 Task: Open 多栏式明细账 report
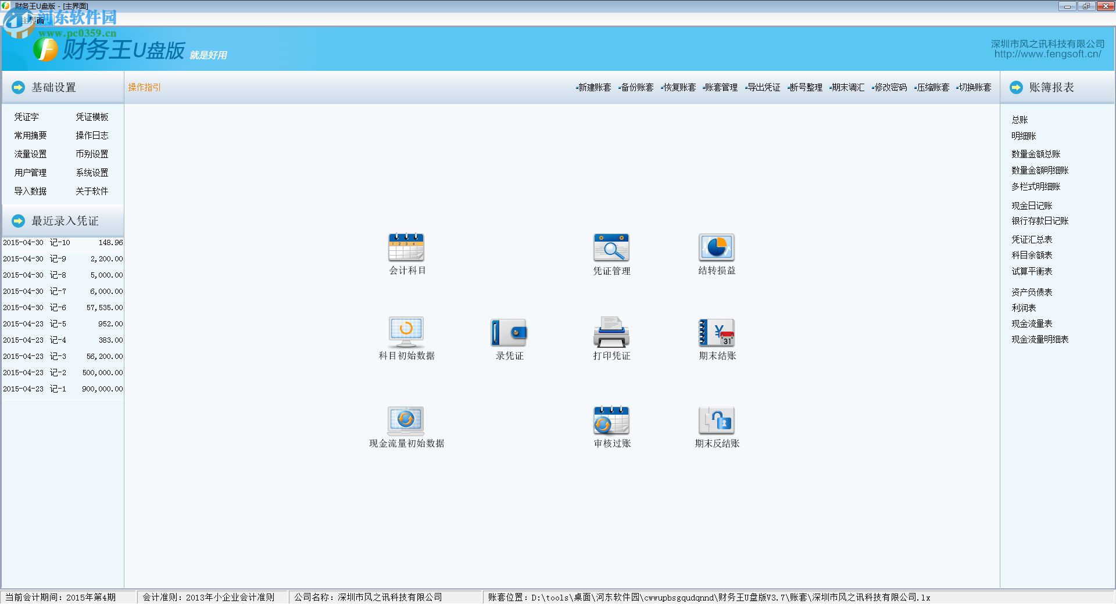[x=1036, y=187]
